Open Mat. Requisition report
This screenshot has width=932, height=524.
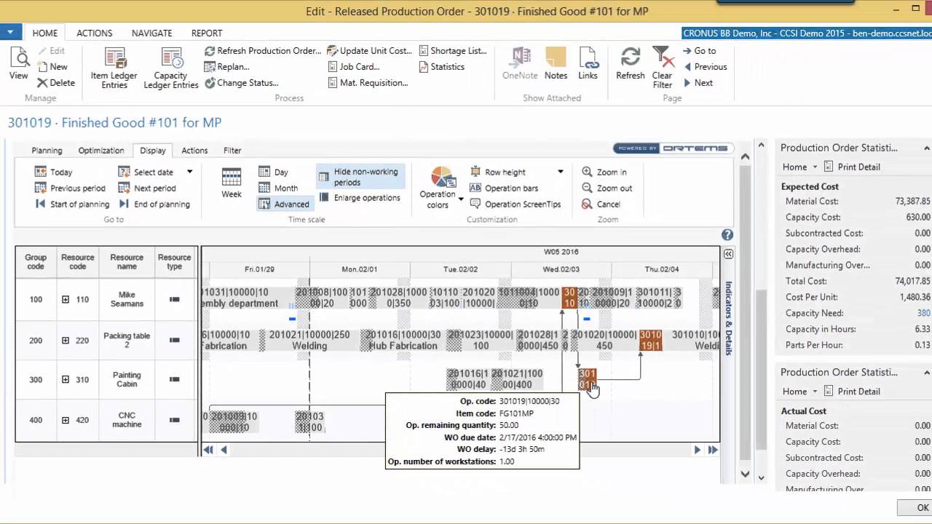click(367, 83)
